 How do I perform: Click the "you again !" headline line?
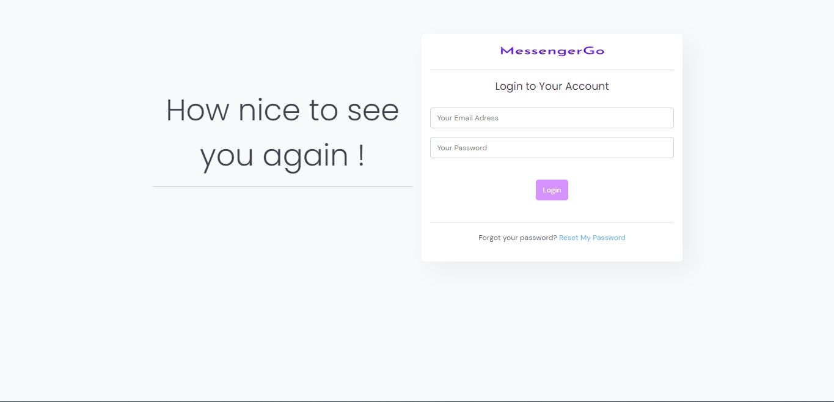282,156
